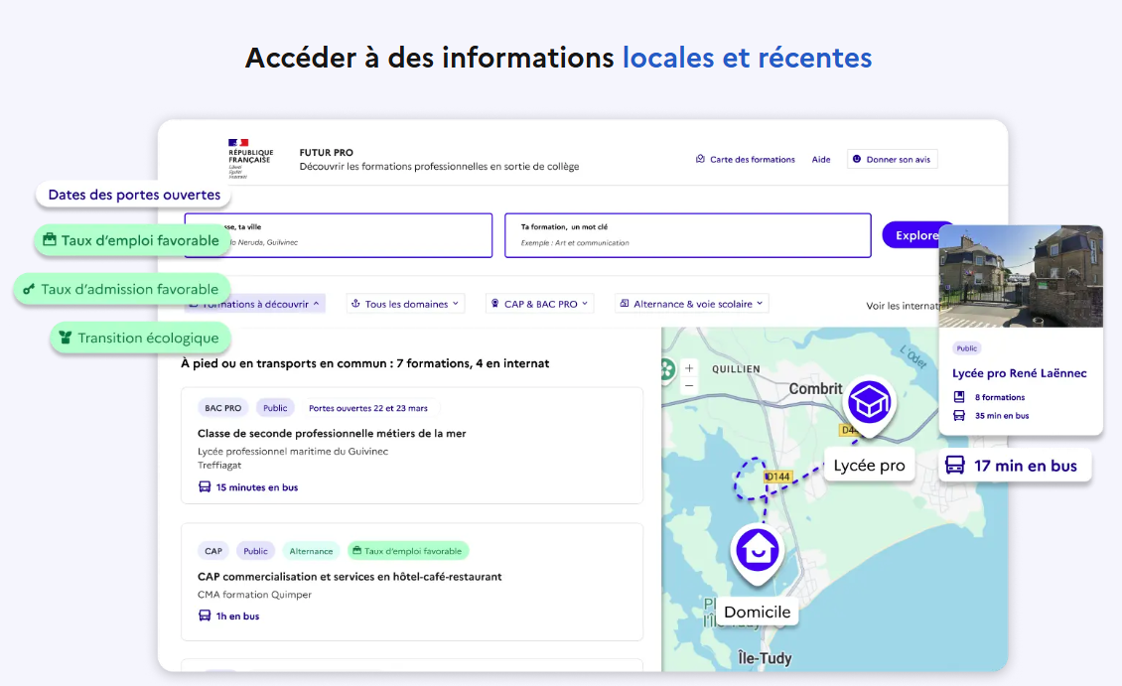1122x686 pixels.
Task: Click the Ta formation, un mot clé field
Action: pos(687,235)
